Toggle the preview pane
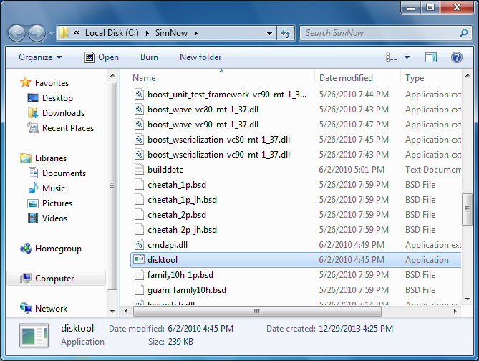 (x=431, y=57)
